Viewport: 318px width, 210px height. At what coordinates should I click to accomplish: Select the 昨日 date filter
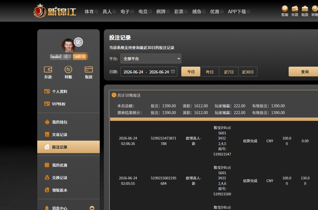point(210,72)
